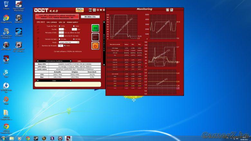Open Battlefield 3 desktop shortcut
Viewport: 251px width, 141px height.
(x=19, y=19)
